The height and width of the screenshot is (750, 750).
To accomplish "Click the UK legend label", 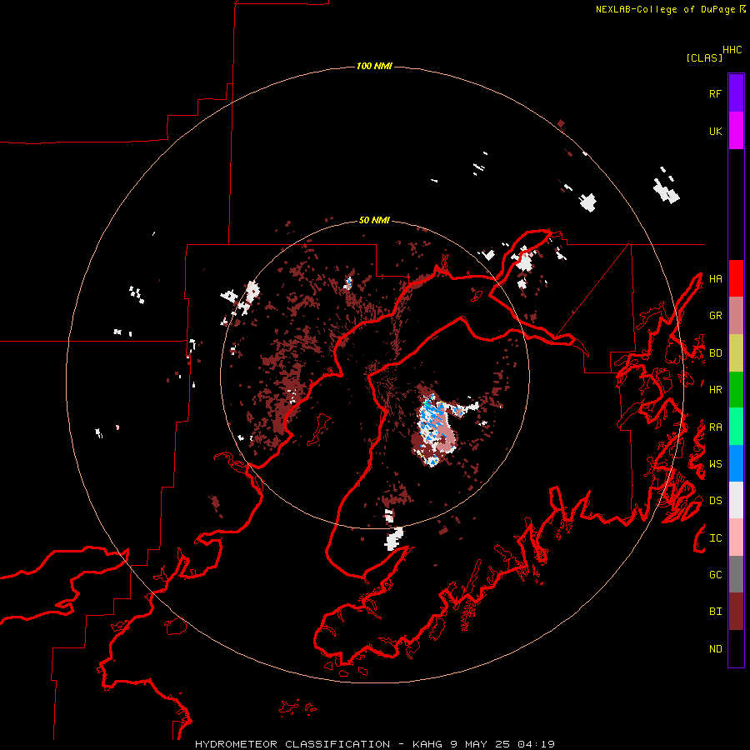I will [x=715, y=132].
